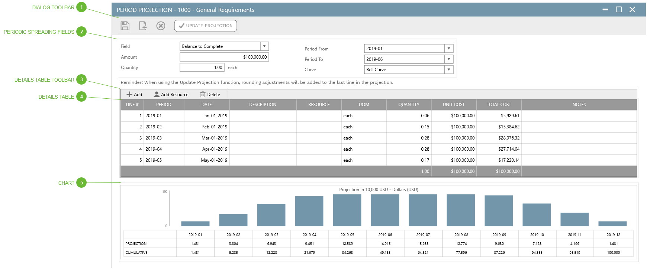Click the Period column header
647x269 pixels.
(164, 105)
